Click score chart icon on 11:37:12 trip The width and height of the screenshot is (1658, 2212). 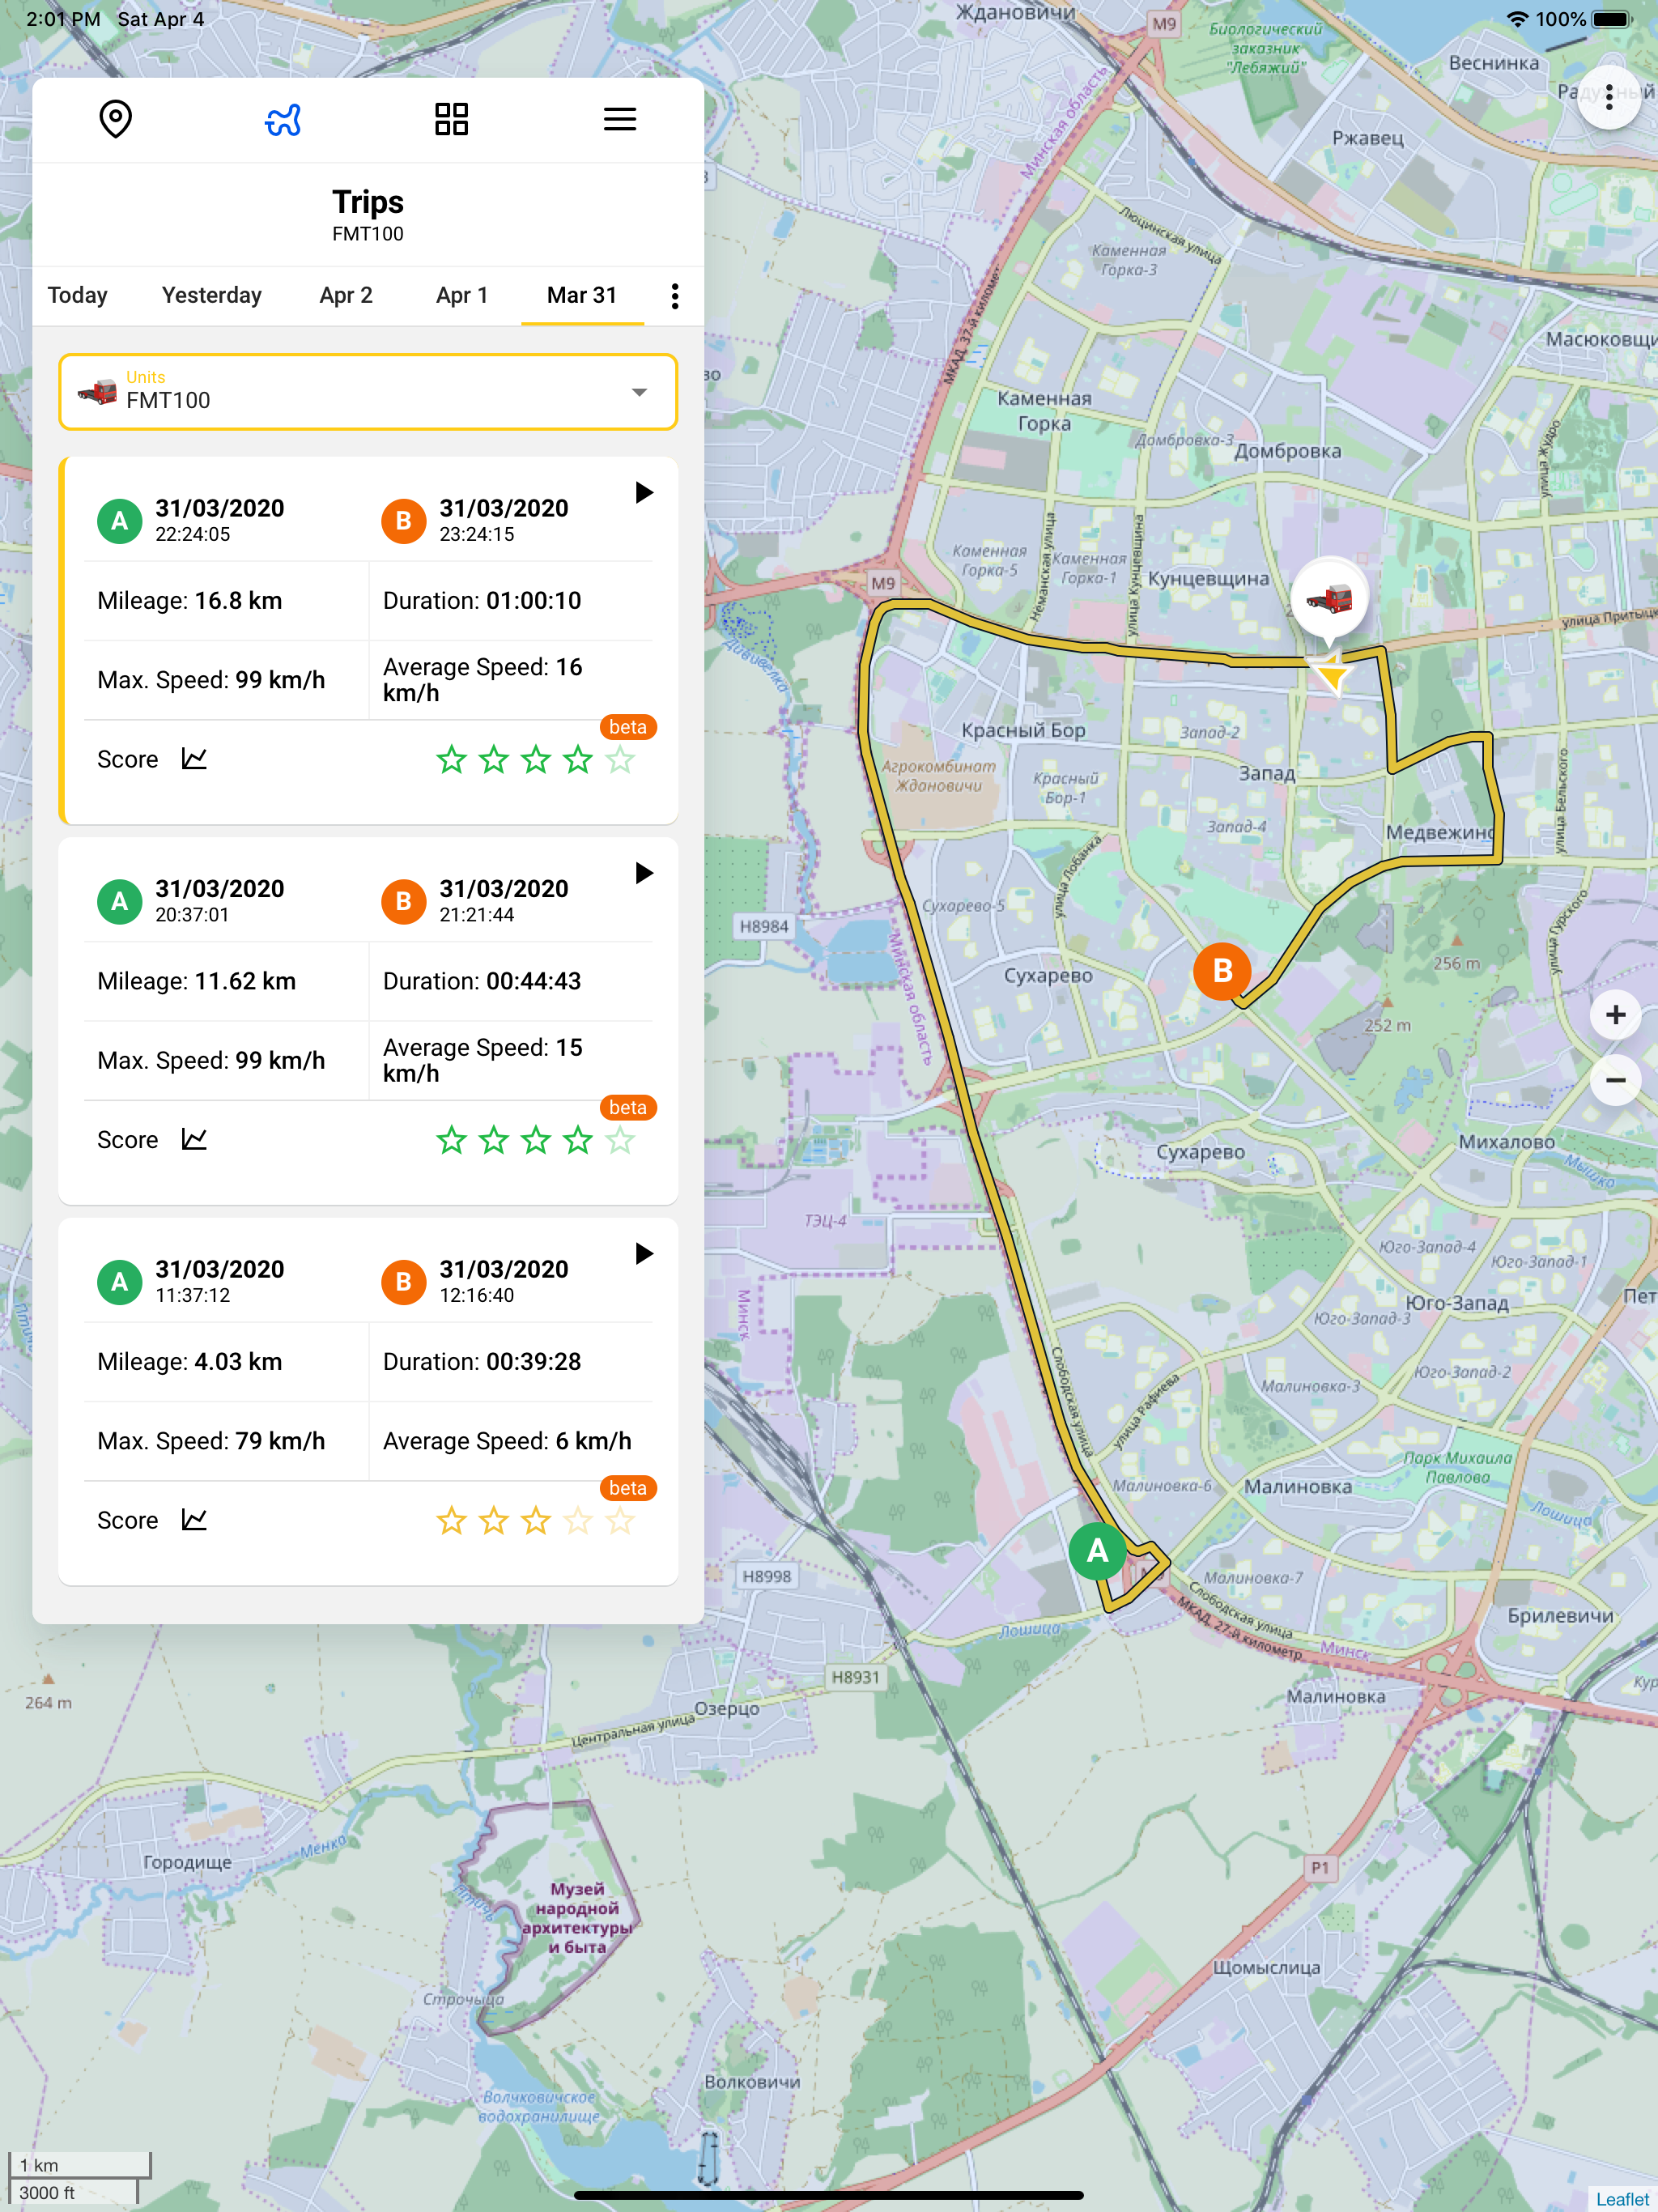(x=194, y=1520)
